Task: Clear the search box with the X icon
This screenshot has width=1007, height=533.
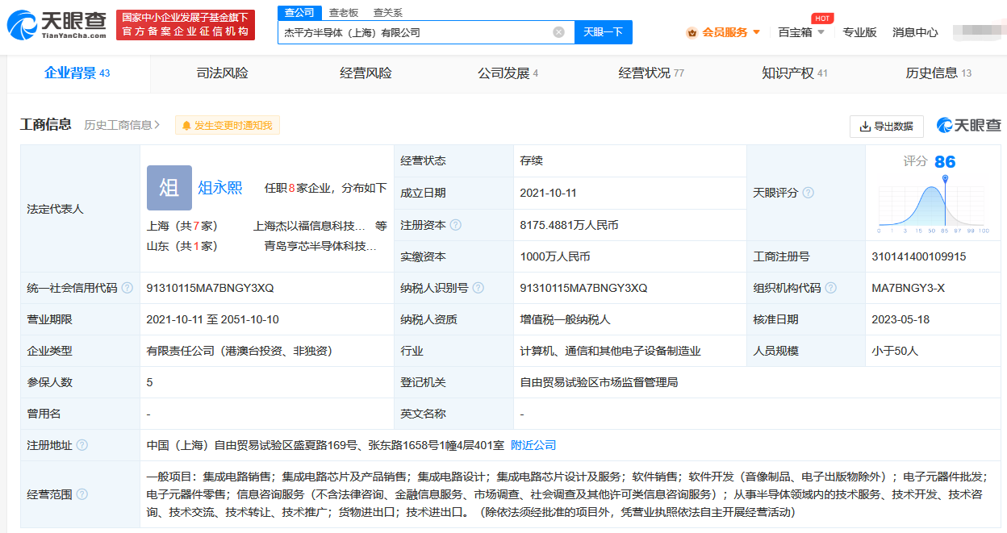Action: (558, 32)
